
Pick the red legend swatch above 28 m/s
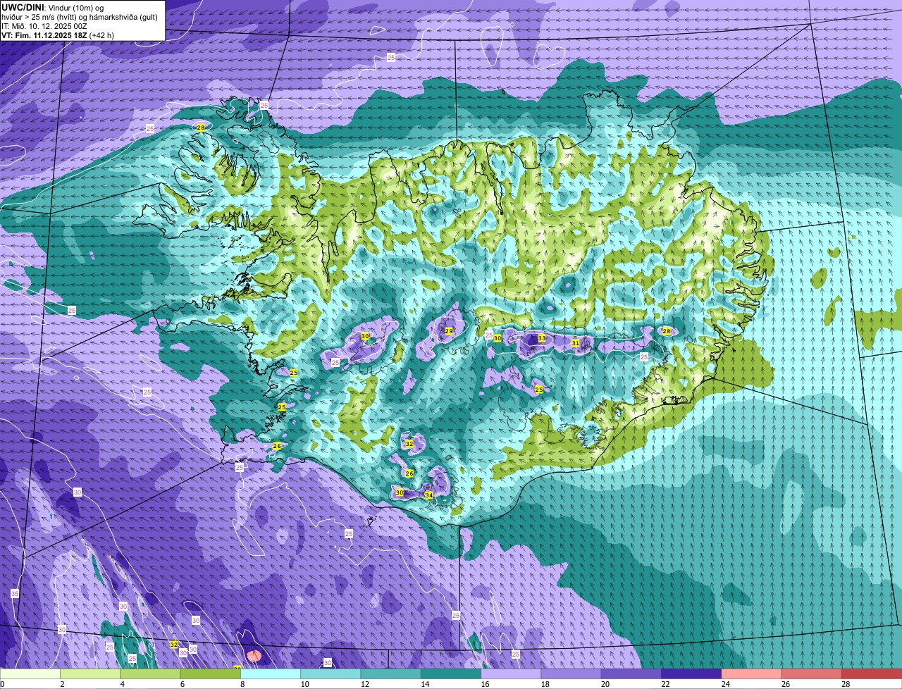point(872,674)
